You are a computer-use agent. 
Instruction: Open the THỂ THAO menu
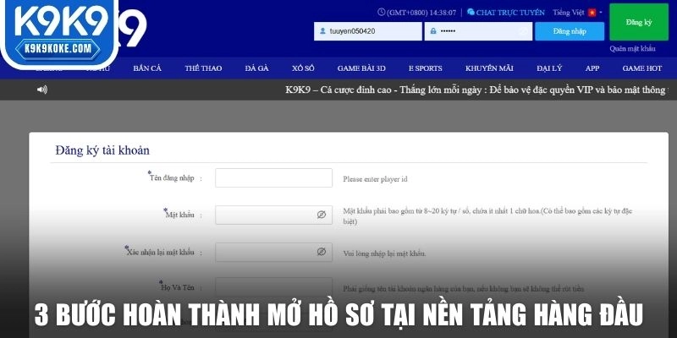point(203,68)
